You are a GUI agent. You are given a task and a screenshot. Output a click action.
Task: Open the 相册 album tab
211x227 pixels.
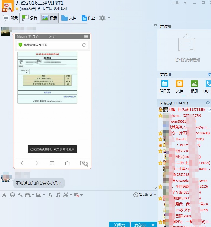pyautogui.click(x=49, y=18)
